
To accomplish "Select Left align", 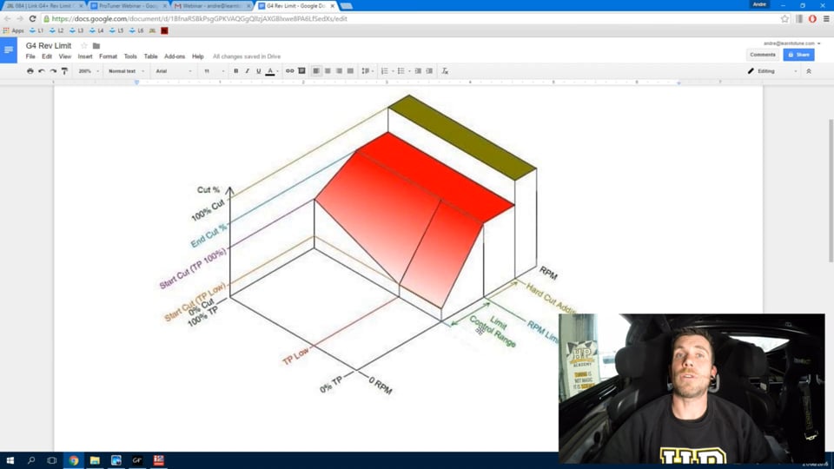I will 316,70.
